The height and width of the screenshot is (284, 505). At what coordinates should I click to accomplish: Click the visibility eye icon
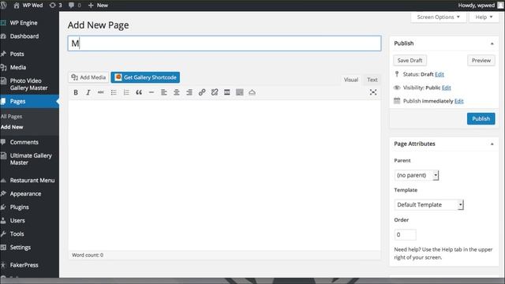[x=397, y=88]
